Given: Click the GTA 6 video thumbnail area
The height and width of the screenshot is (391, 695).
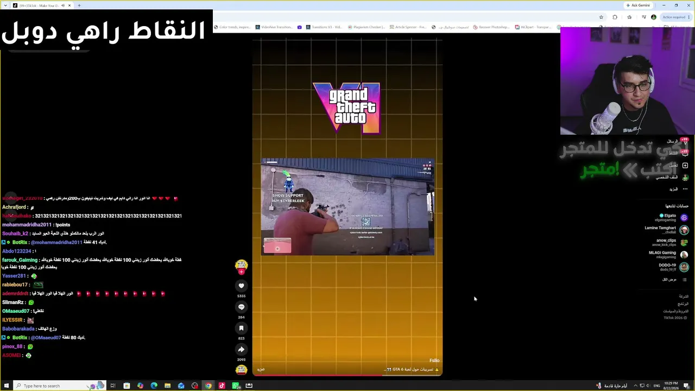Looking at the screenshot, I should tap(347, 207).
